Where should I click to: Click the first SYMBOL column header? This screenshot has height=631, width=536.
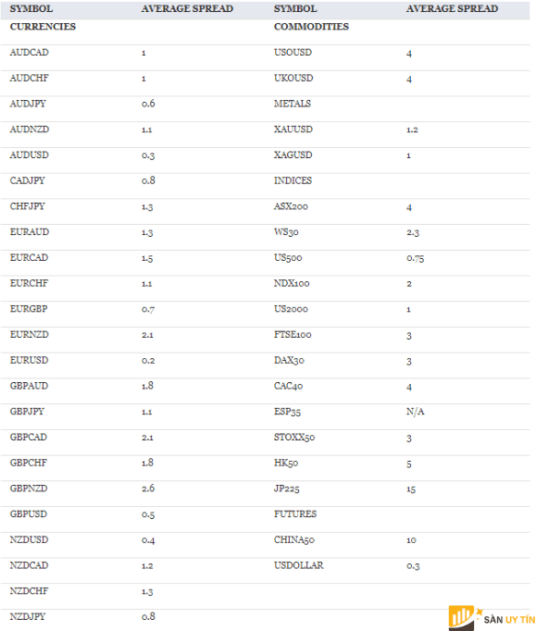31,8
